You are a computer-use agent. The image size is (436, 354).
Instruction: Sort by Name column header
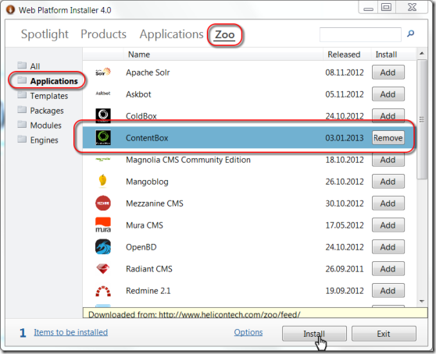pyautogui.click(x=139, y=55)
